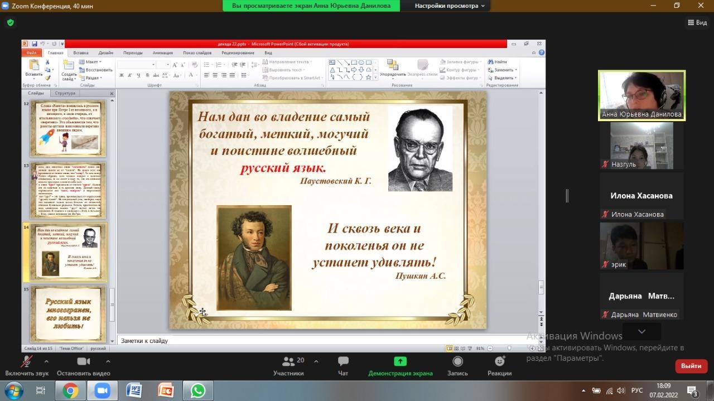Screen dimensions: 714x401
Task: Open Zoom Реакции reactions
Action: pyautogui.click(x=499, y=366)
